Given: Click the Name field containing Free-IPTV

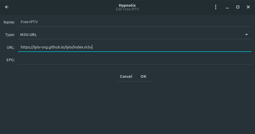Looking at the screenshot, I should (135, 22).
